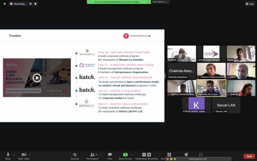Expand video options arrow beside Start Video
The height and width of the screenshot is (161, 257).
(30, 154)
